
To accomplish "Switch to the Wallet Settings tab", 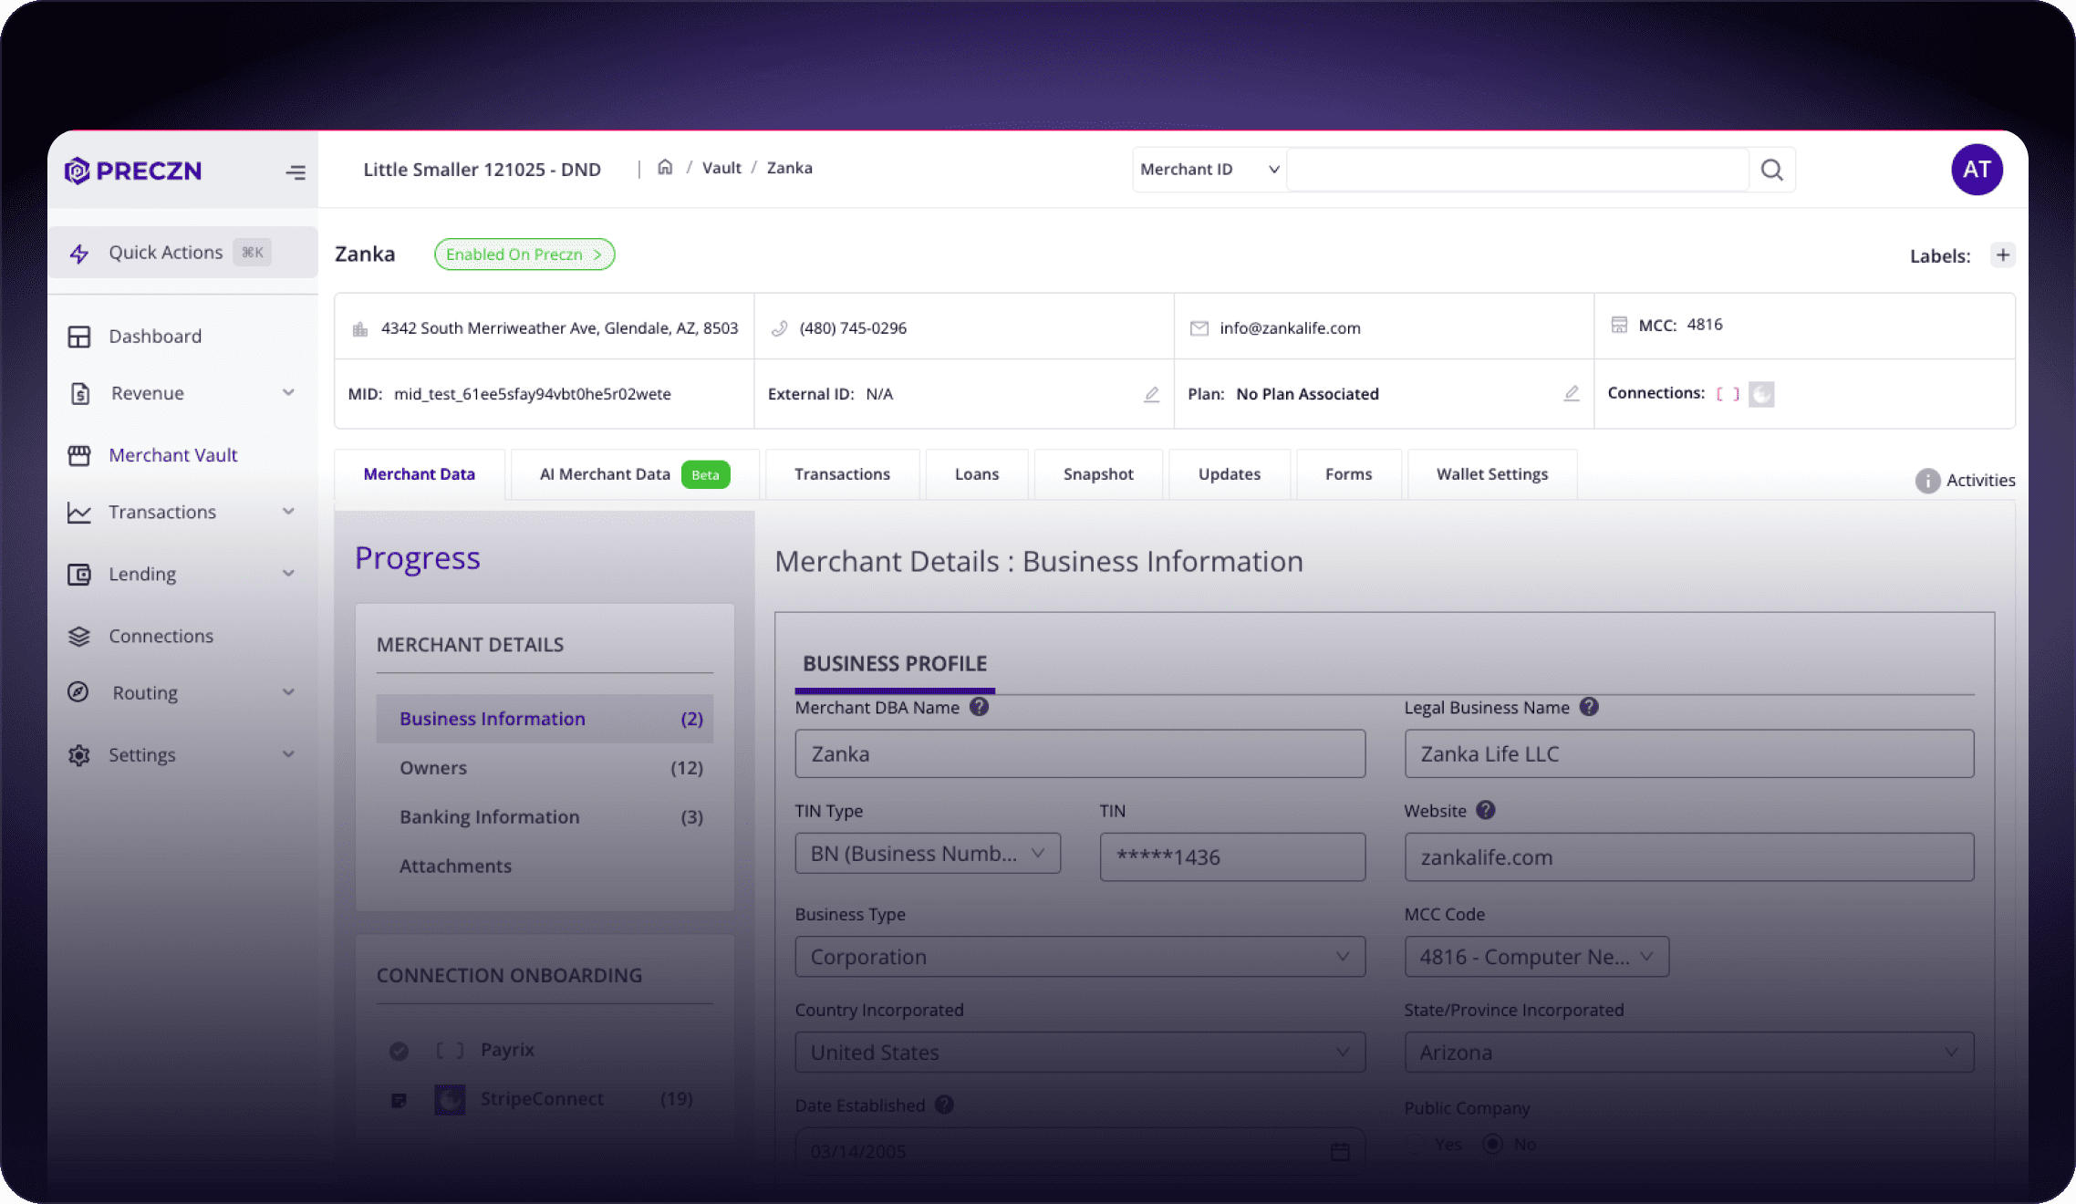I will pyautogui.click(x=1491, y=474).
